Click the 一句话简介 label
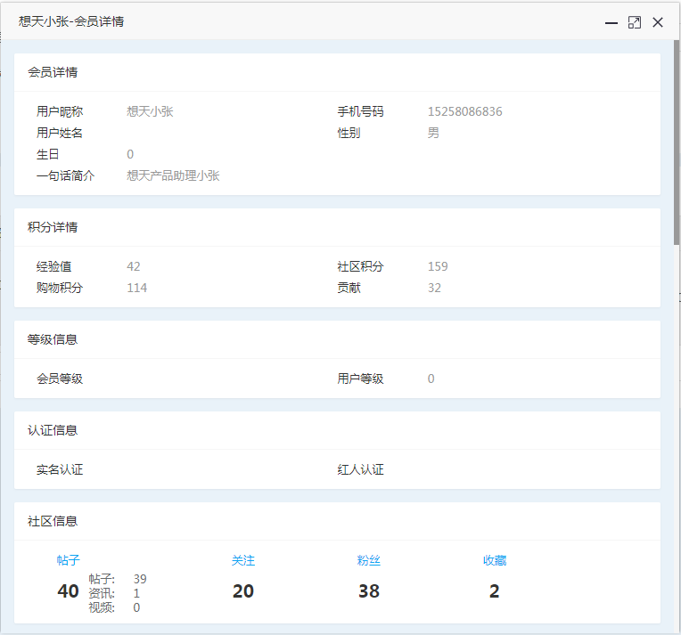 pyautogui.click(x=66, y=175)
